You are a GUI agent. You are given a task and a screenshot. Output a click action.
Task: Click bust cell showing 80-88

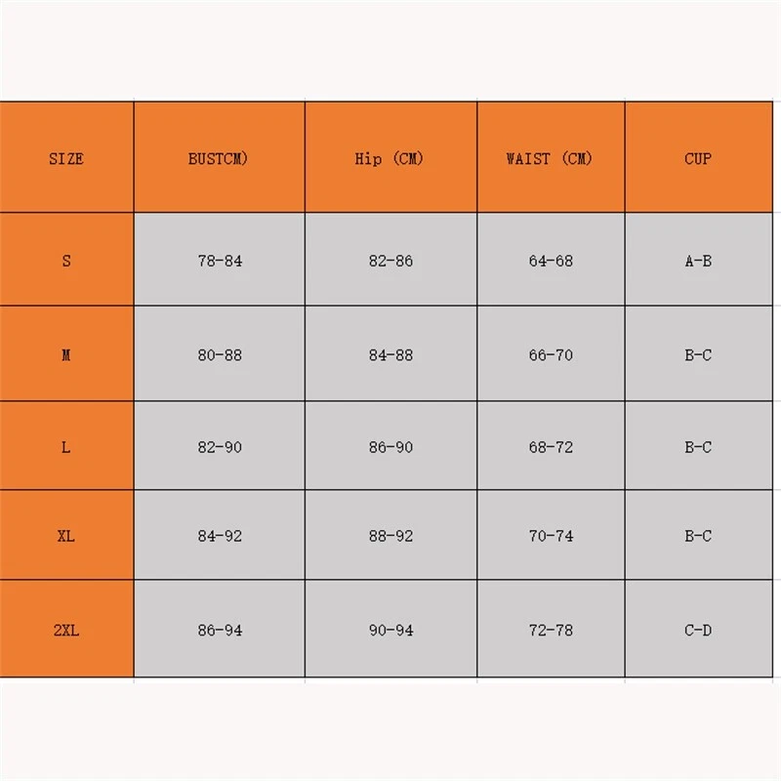tap(219, 354)
